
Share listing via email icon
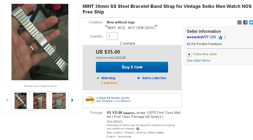239,22
